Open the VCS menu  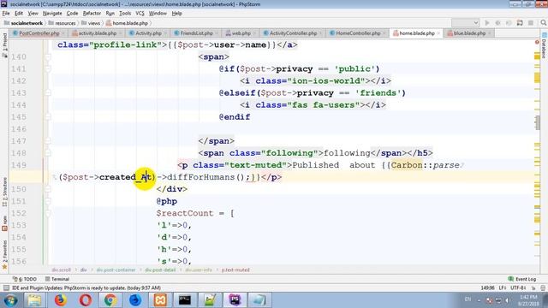click(140, 14)
